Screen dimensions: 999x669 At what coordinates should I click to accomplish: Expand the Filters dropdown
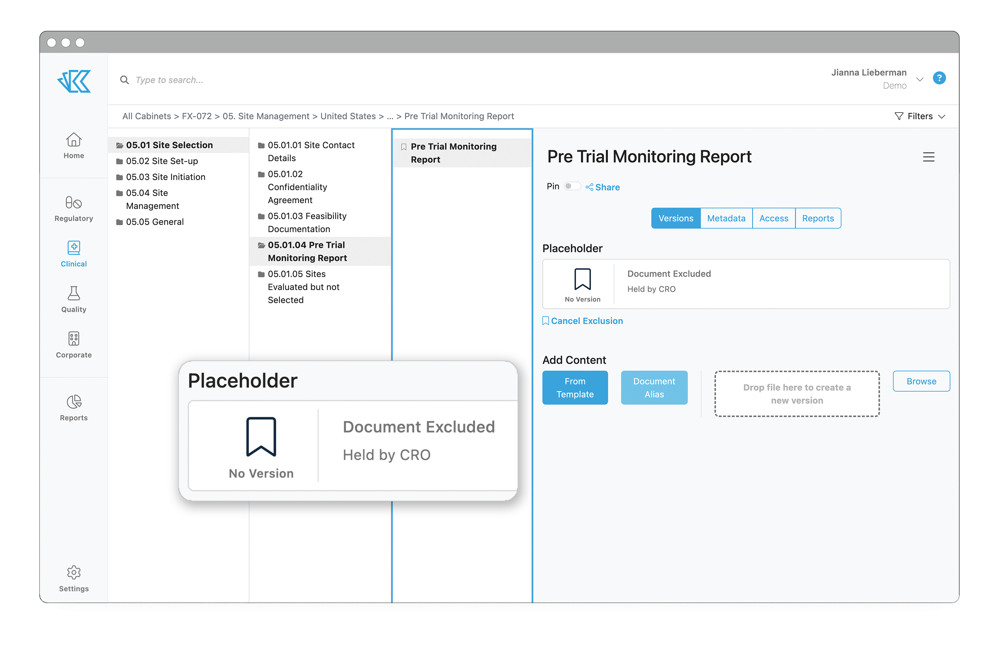(x=942, y=116)
